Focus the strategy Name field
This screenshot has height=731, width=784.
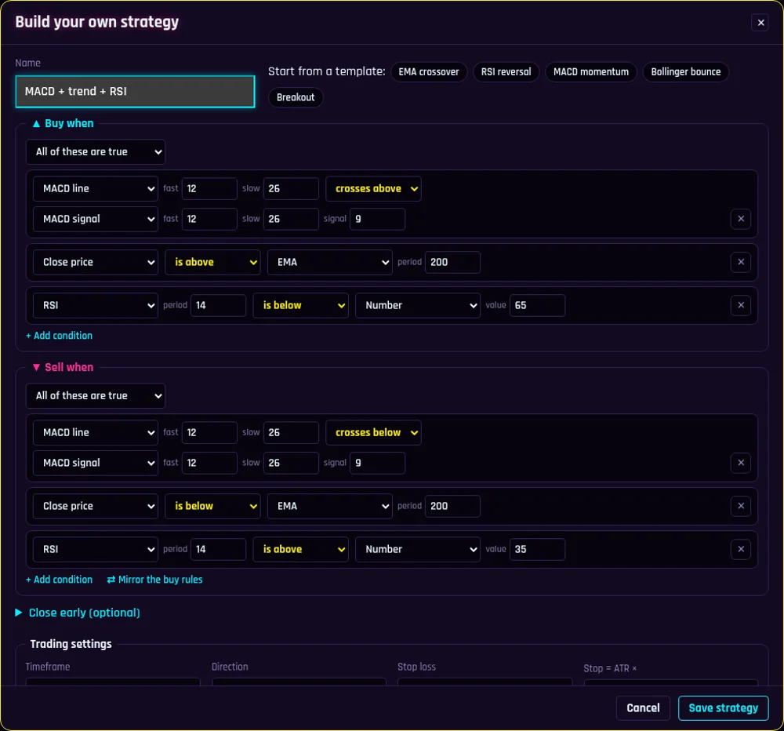pos(135,92)
